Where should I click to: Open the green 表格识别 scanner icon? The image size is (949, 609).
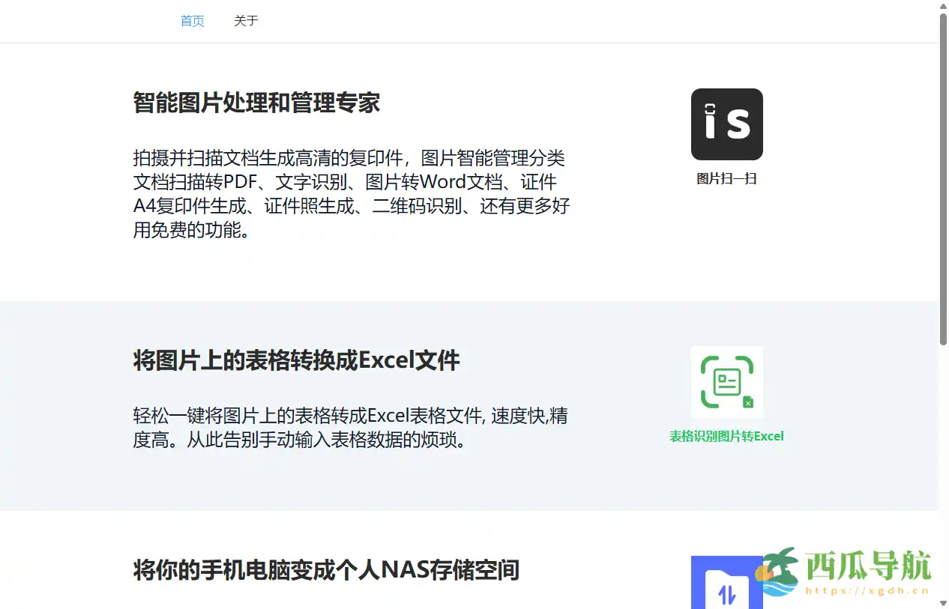726,381
